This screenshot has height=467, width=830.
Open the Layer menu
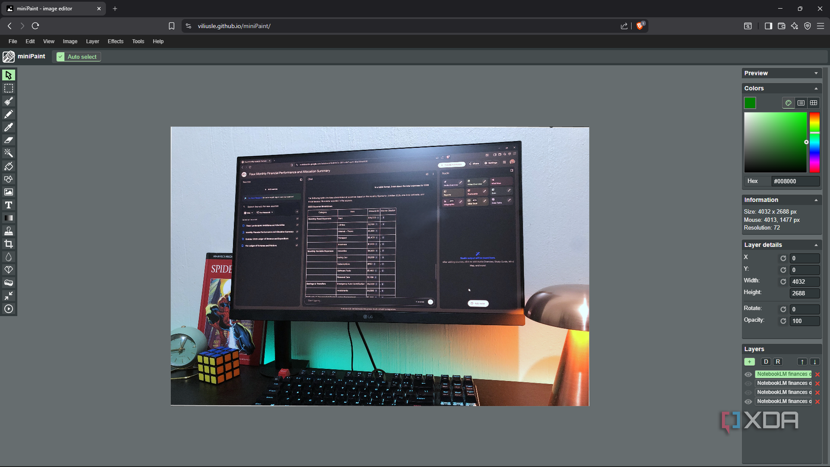click(x=92, y=41)
